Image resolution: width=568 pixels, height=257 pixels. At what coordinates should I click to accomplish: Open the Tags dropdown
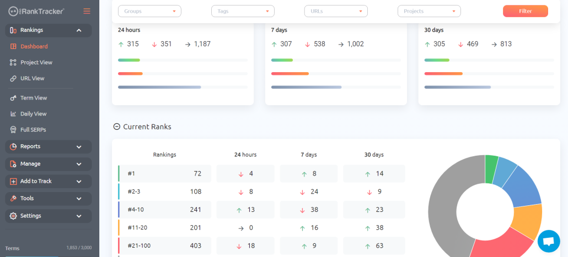(243, 11)
